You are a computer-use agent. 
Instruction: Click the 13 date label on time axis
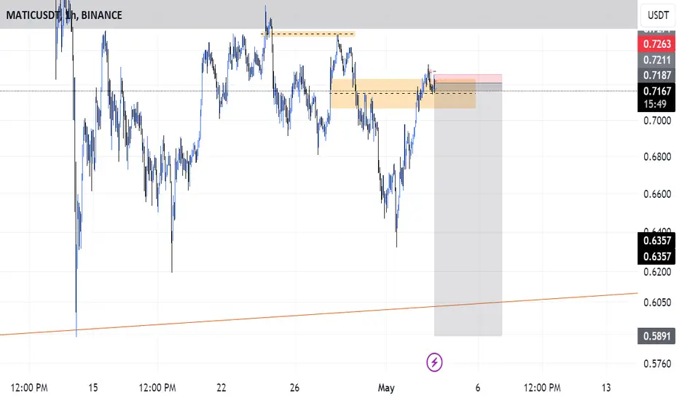[606, 388]
